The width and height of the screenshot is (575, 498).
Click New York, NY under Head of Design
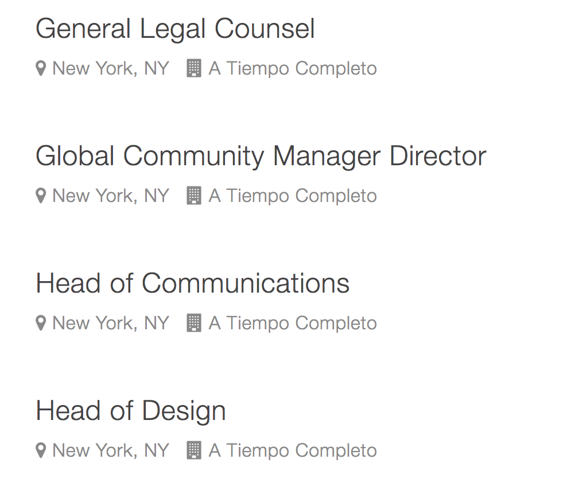click(x=111, y=451)
